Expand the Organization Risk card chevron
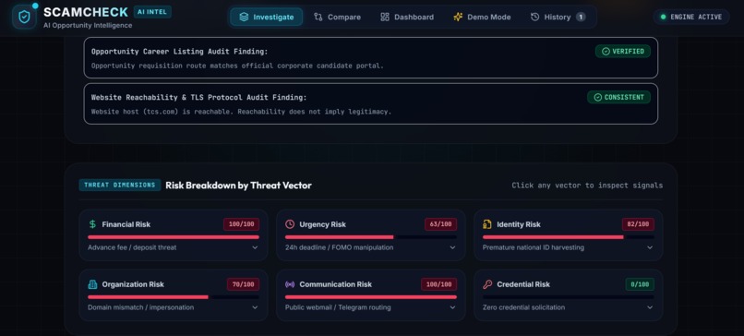744x336 pixels. pyautogui.click(x=255, y=307)
